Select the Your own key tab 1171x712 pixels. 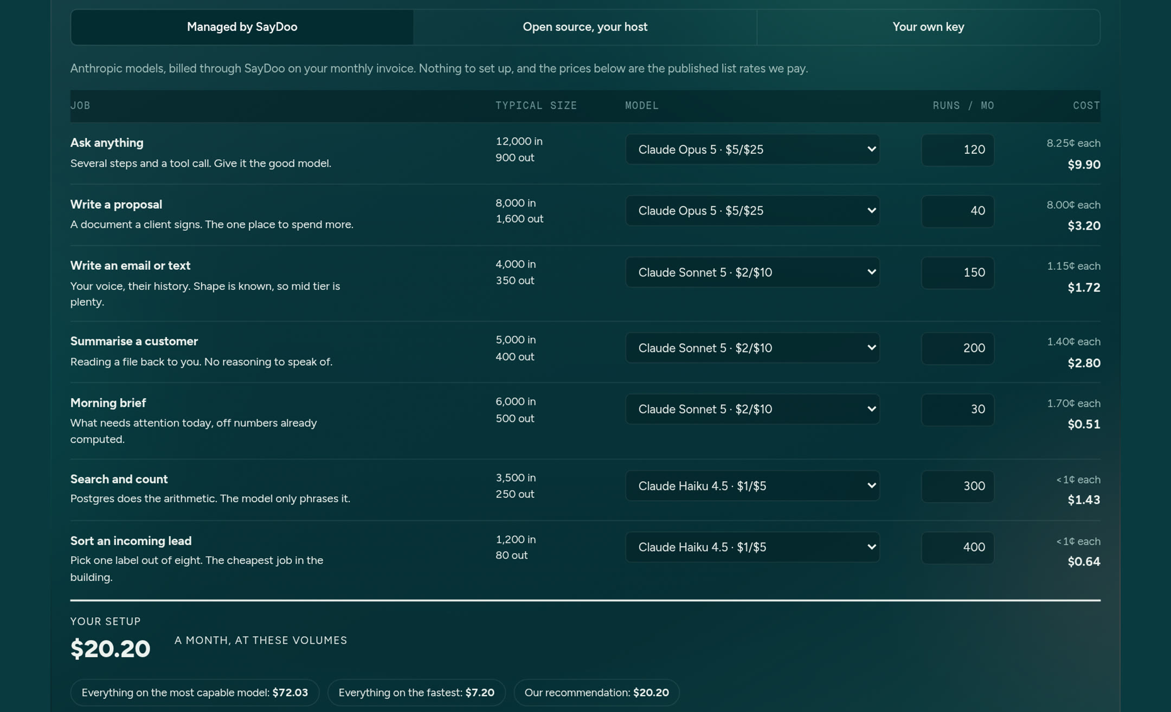(928, 27)
